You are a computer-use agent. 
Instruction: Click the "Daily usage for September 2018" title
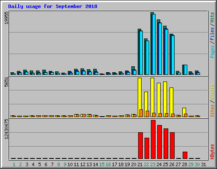click(53, 6)
